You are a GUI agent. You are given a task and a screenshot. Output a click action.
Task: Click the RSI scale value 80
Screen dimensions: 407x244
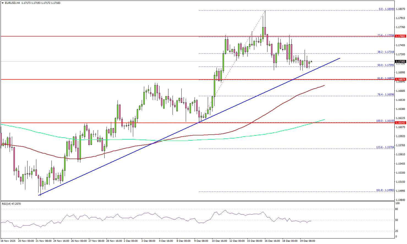(397, 209)
